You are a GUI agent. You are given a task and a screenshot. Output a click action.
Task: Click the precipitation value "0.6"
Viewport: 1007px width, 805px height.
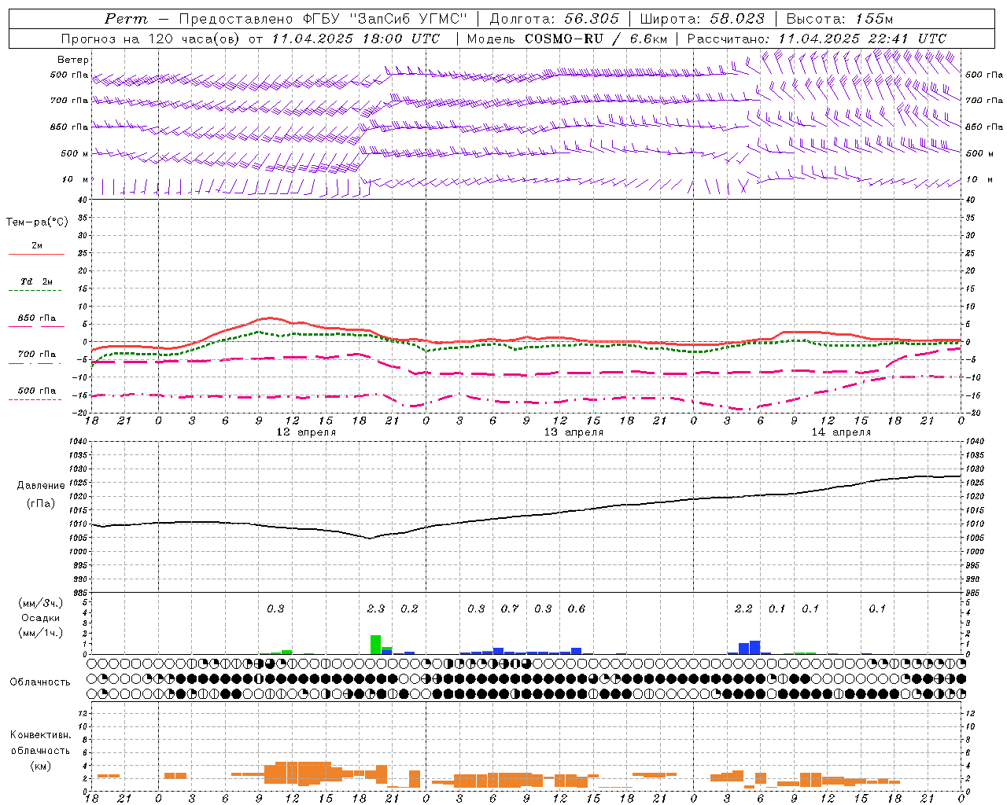577,608
